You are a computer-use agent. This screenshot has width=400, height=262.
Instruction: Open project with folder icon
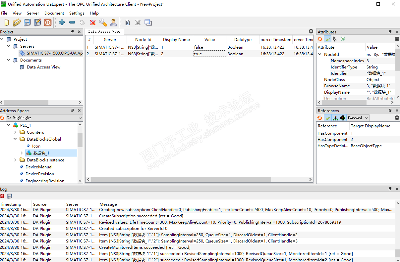(17, 22)
